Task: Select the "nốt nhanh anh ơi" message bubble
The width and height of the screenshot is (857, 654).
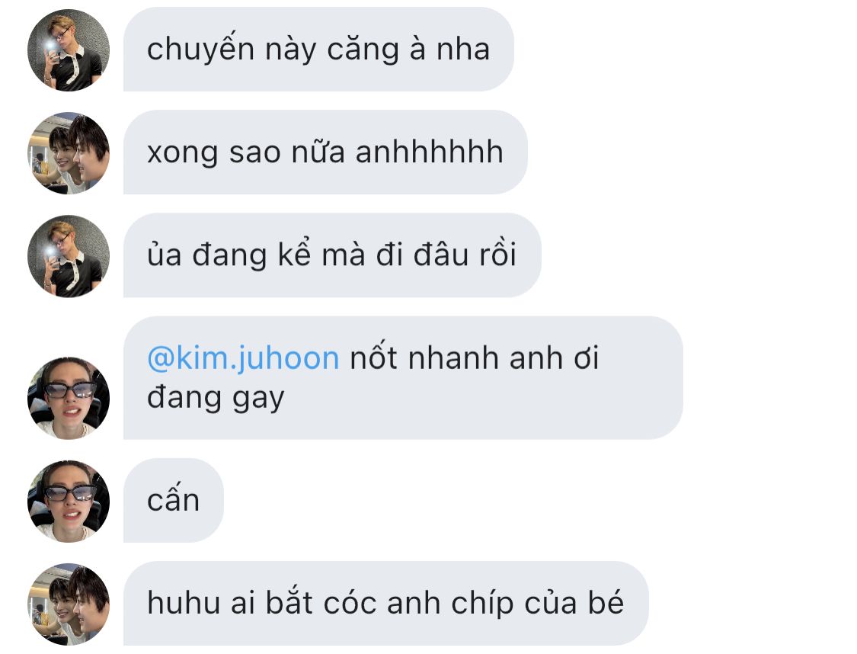Action: pyautogui.click(x=403, y=378)
